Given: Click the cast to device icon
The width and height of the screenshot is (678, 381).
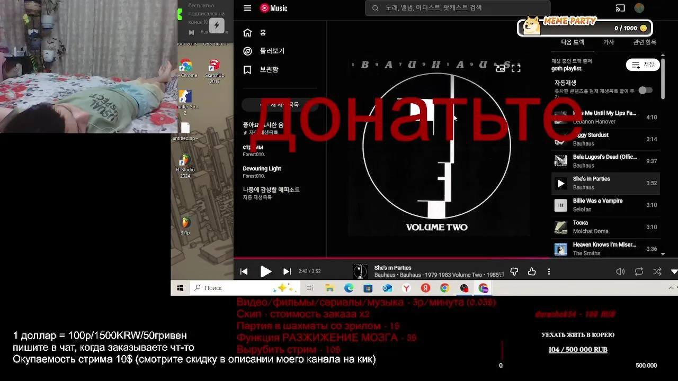Looking at the screenshot, I should (620, 8).
